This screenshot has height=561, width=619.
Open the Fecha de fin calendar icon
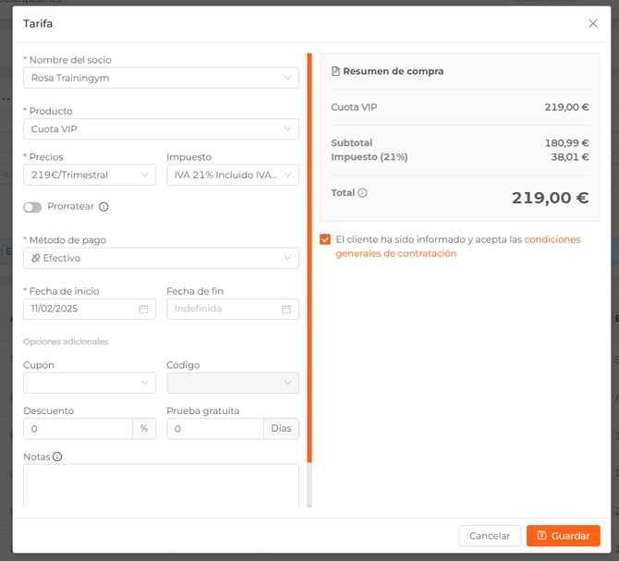[x=286, y=309]
